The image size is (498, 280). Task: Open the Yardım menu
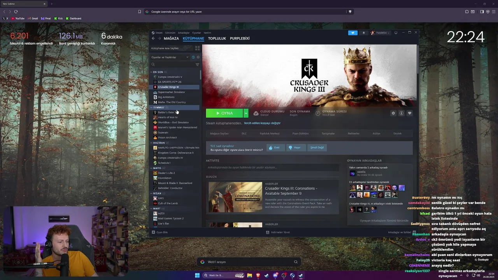point(207,33)
